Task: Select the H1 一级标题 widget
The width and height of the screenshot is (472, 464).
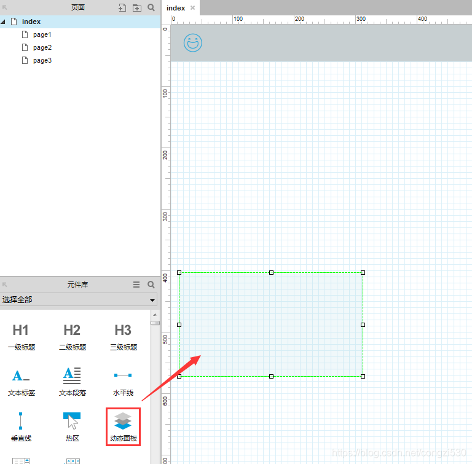Action: (x=21, y=337)
